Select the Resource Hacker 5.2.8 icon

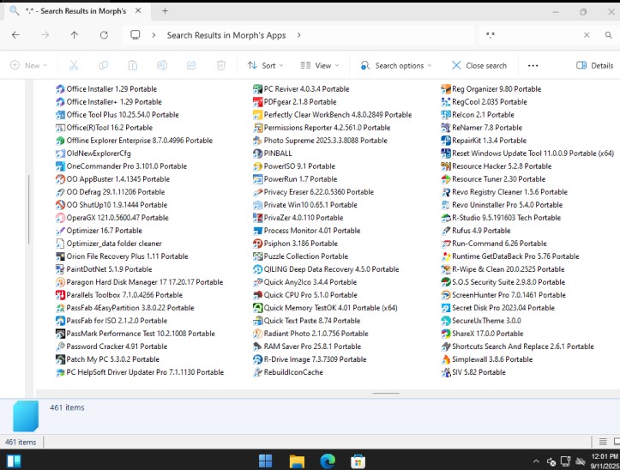coord(446,166)
